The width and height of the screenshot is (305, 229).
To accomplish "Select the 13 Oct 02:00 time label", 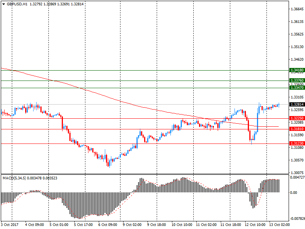I will pyautogui.click(x=279, y=225).
